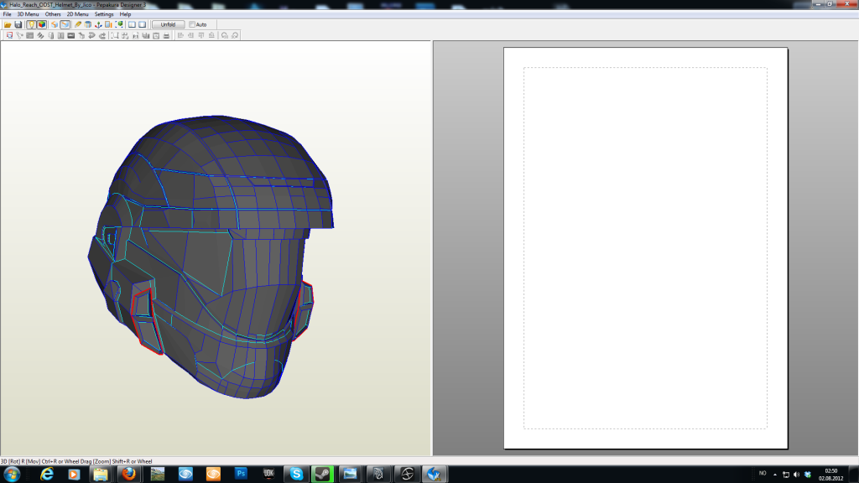
Task: Click the Unfold button
Action: click(x=168, y=24)
